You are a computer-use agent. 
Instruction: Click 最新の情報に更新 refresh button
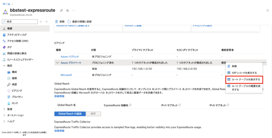click(80, 21)
